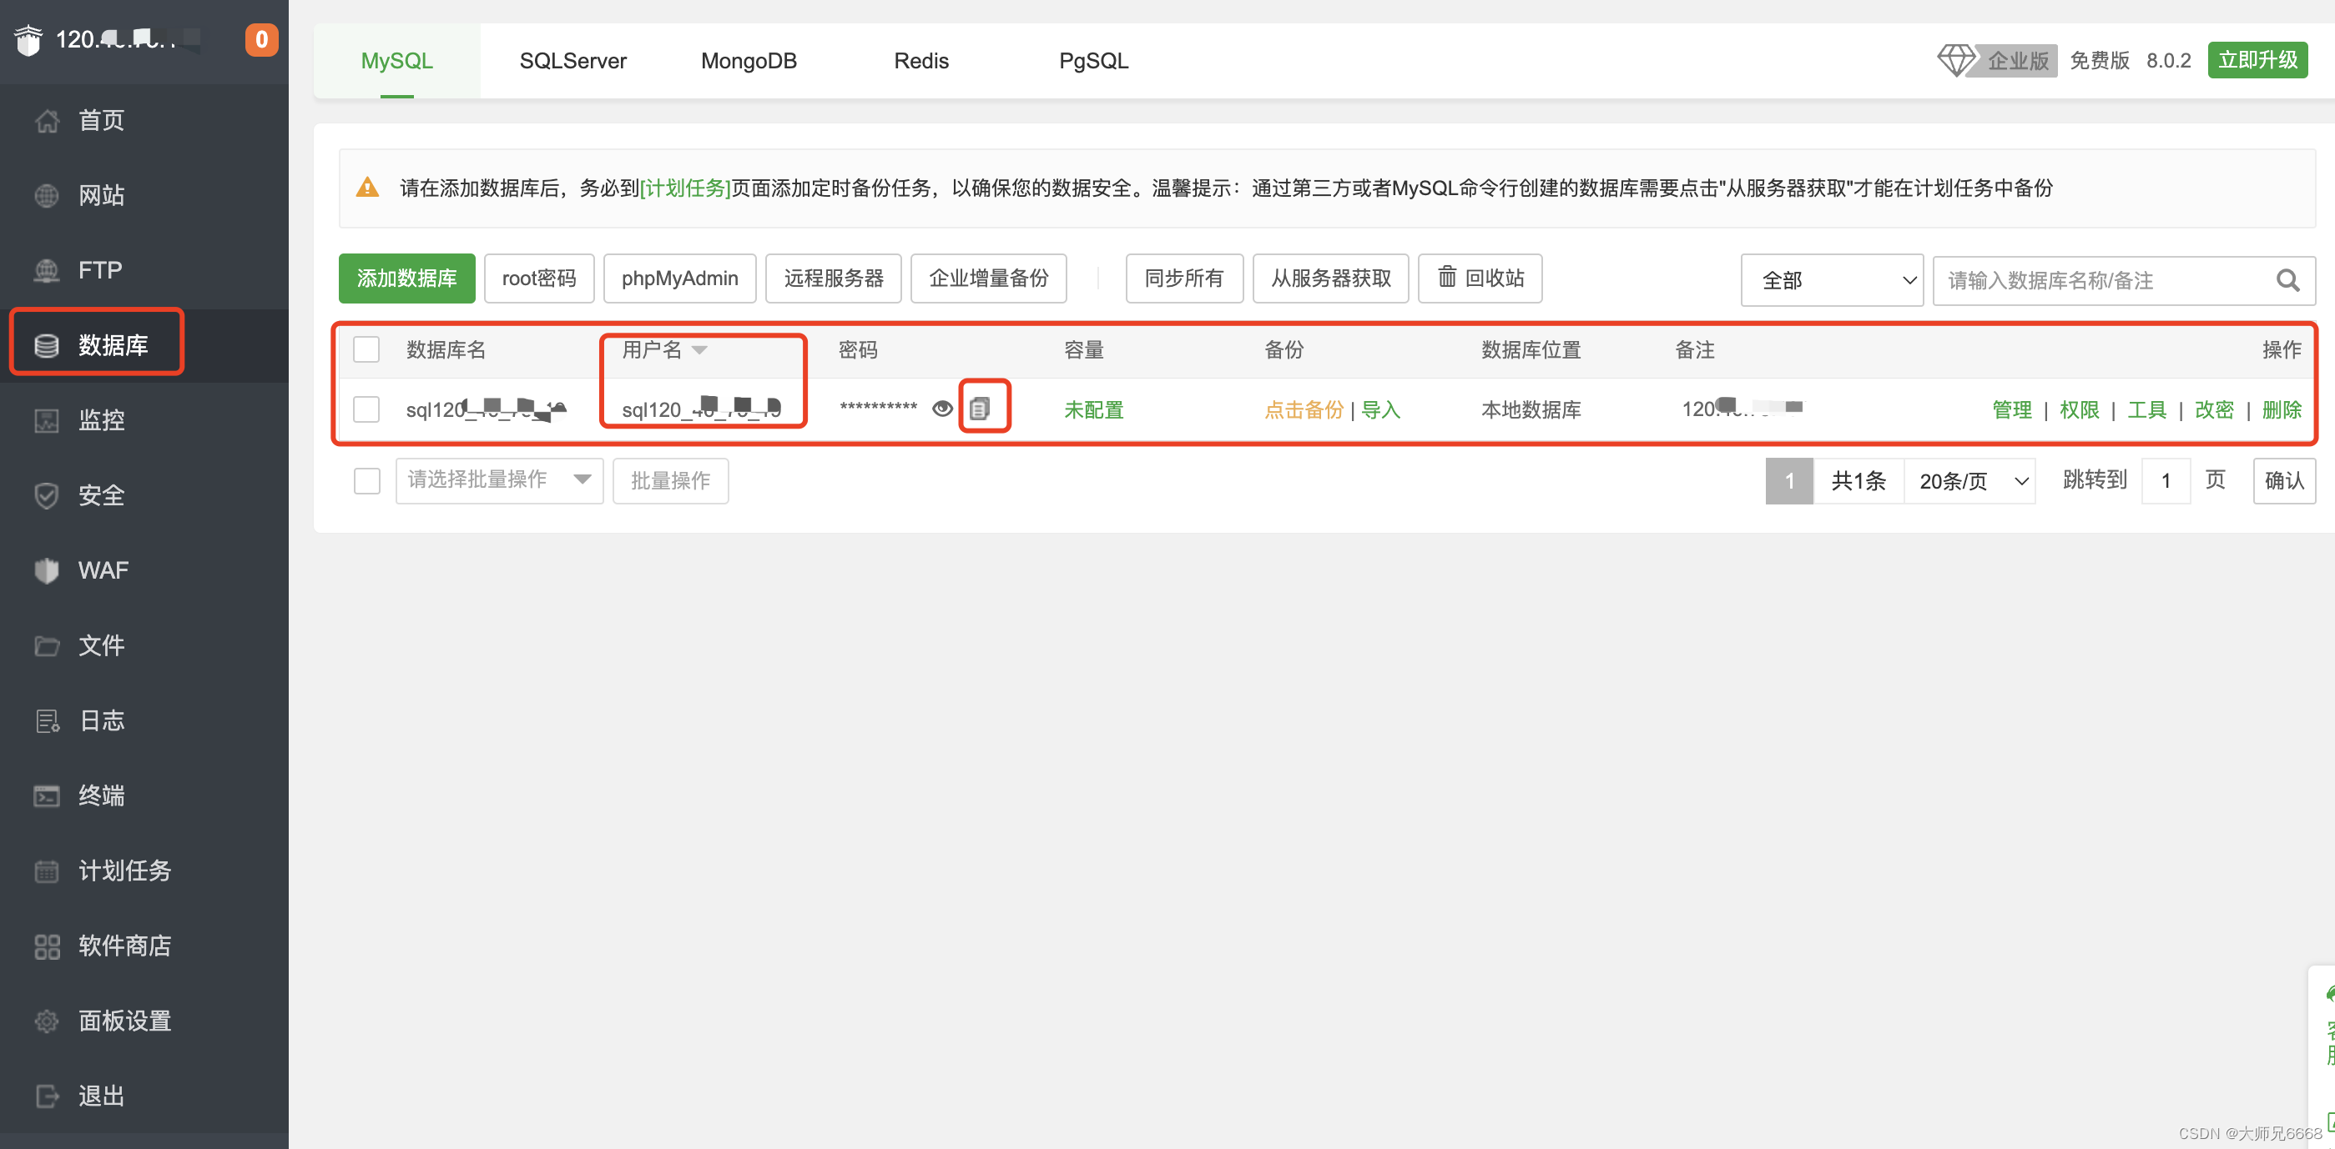Click the 确认 page jump button
The height and width of the screenshot is (1149, 2335).
coord(2284,481)
